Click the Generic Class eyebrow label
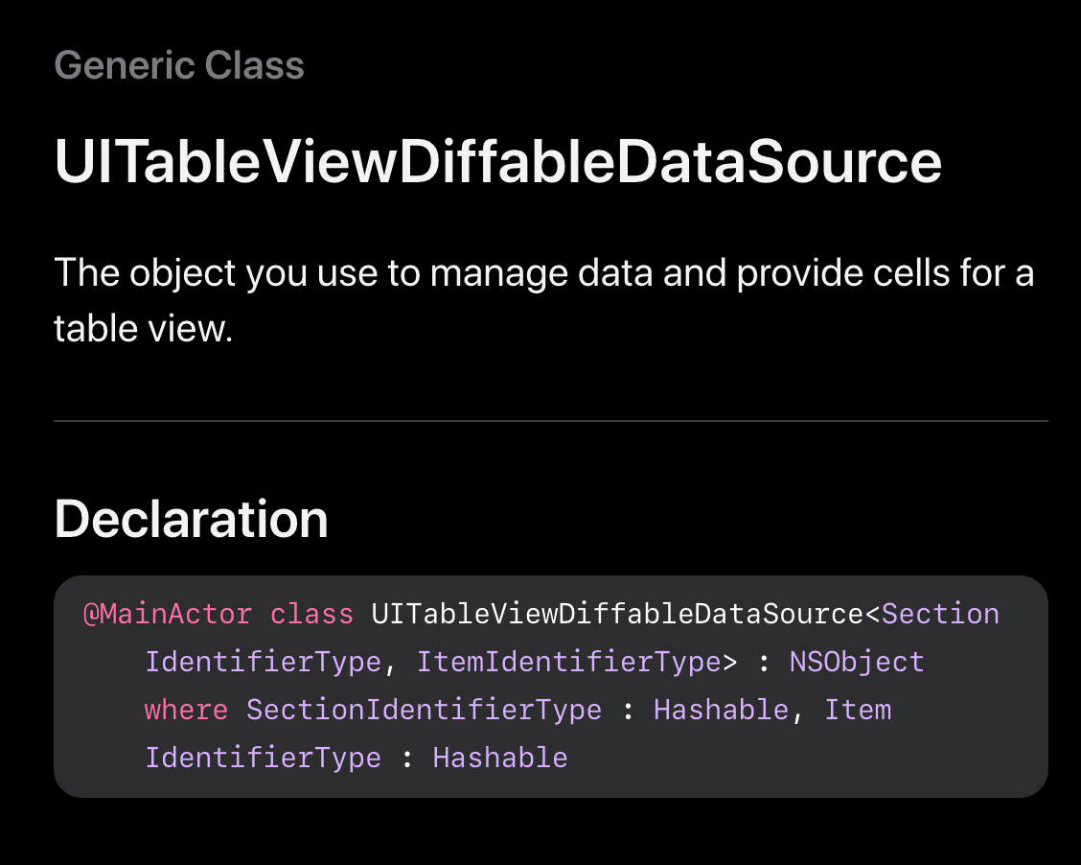Viewport: 1081px width, 865px height. (x=179, y=65)
